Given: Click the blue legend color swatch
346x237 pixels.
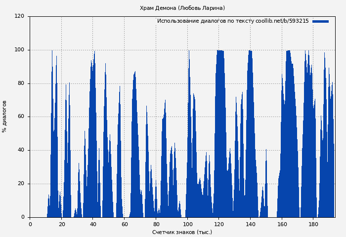Looking at the screenshot, I should (x=320, y=21).
